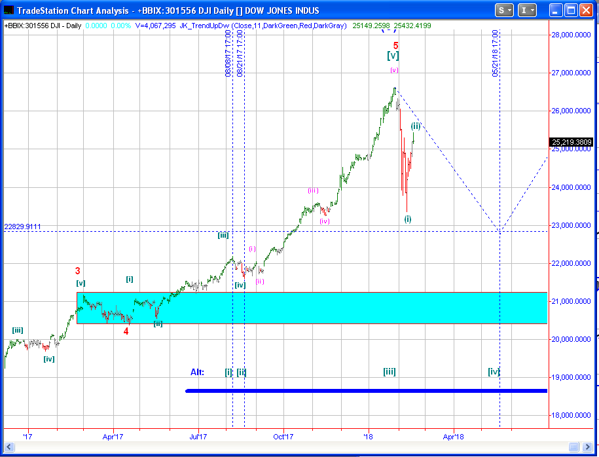Click the 28,000.0000 price axis label
Viewport: 599px width, 457px height.
(571, 35)
